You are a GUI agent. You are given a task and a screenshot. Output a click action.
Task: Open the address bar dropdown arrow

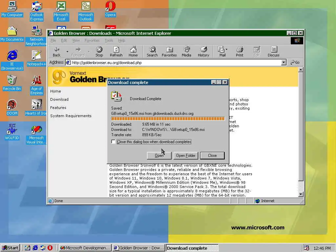click(x=283, y=63)
